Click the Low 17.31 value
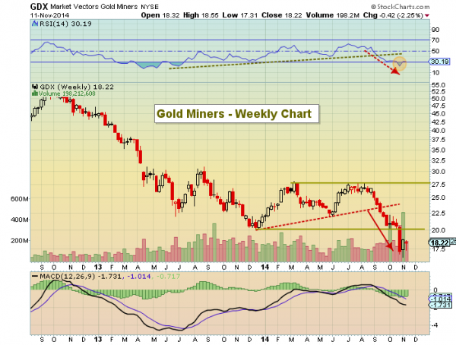This screenshot has height=345, width=456. tap(240, 15)
